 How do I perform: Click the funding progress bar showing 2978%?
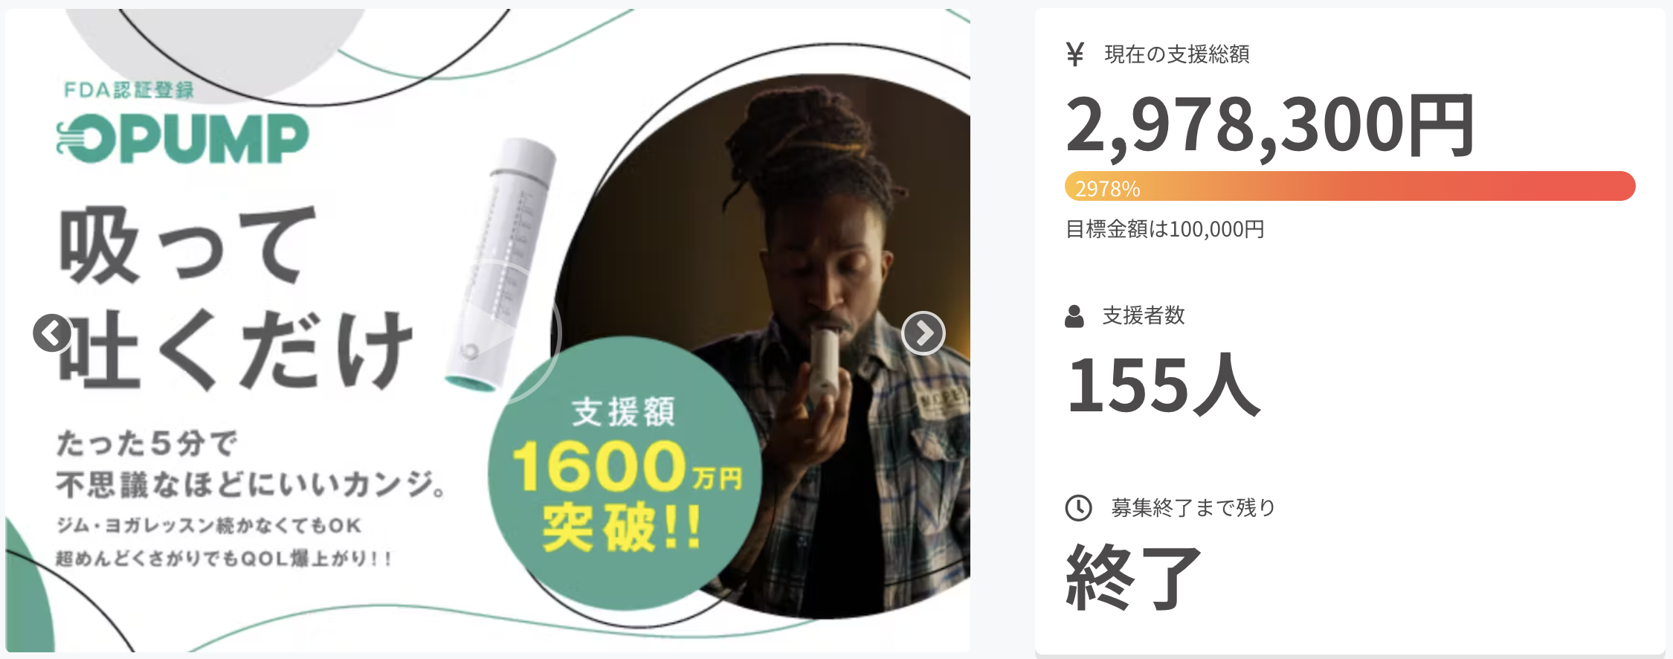[x=1350, y=186]
